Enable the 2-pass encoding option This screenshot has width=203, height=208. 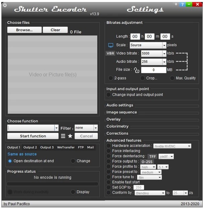[x=110, y=78]
